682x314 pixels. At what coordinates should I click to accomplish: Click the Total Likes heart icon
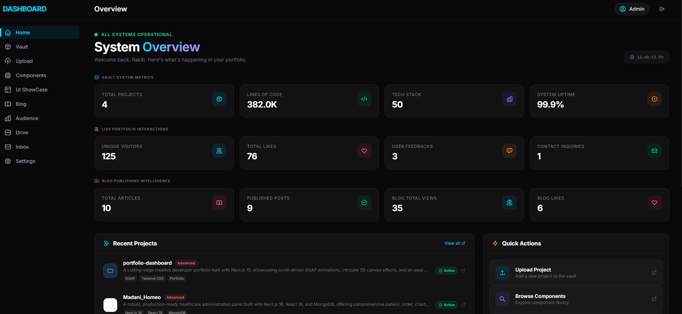[364, 151]
